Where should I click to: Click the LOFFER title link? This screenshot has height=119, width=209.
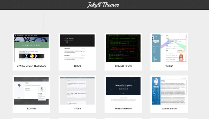(x=32, y=108)
